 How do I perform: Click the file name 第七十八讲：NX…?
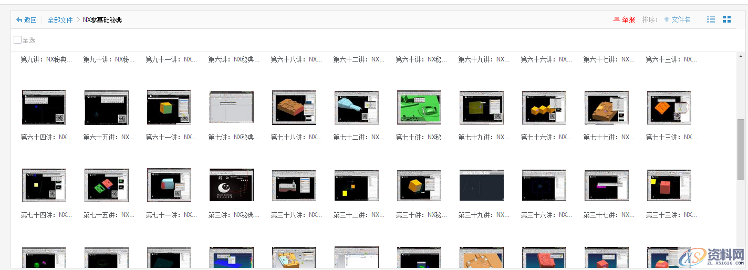(x=297, y=137)
